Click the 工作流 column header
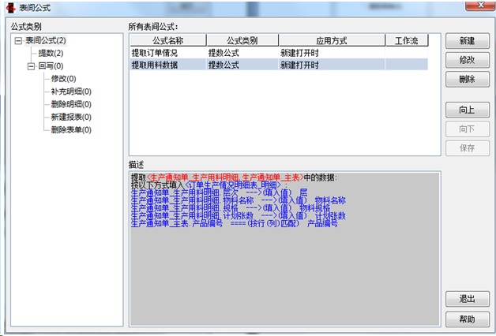Viewport: 496px width, 336px height. [x=407, y=40]
